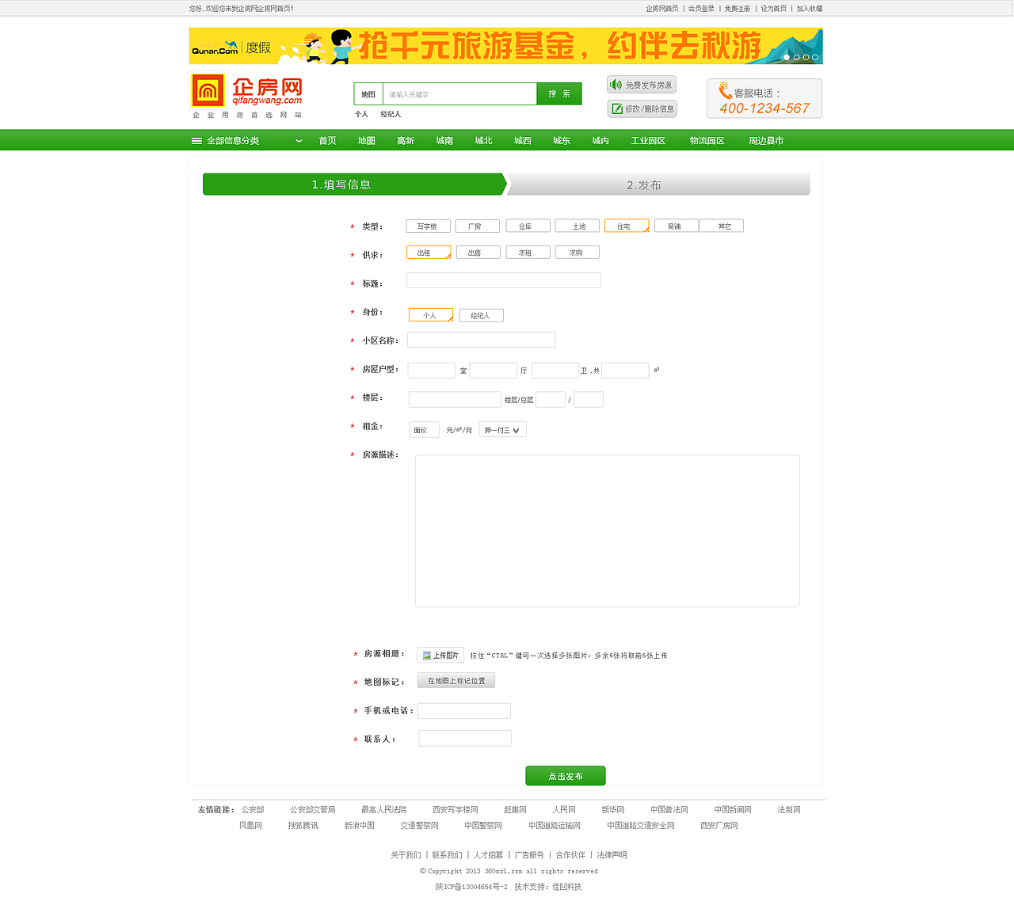Choose 出售 as supply option

pos(478,253)
